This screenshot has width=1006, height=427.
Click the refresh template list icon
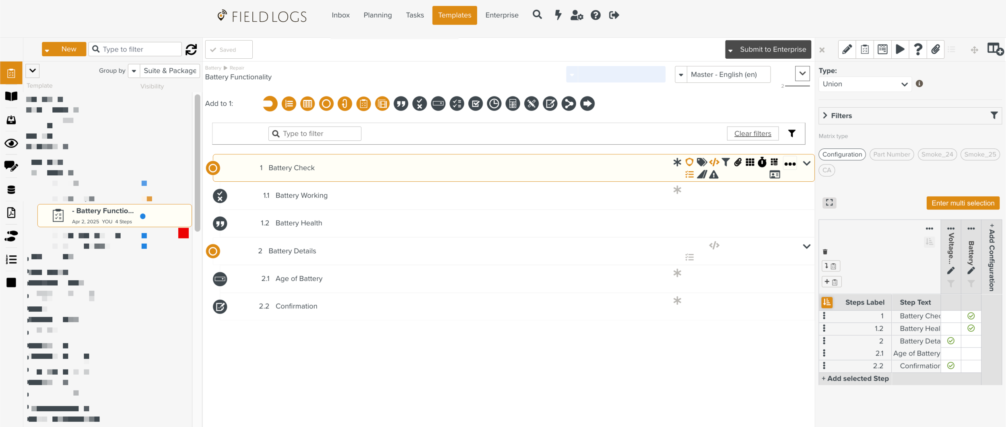pyautogui.click(x=191, y=49)
